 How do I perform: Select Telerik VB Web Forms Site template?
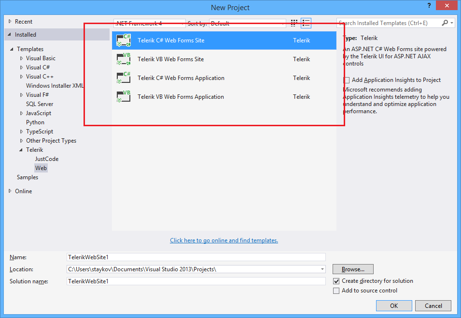pyautogui.click(x=224, y=59)
